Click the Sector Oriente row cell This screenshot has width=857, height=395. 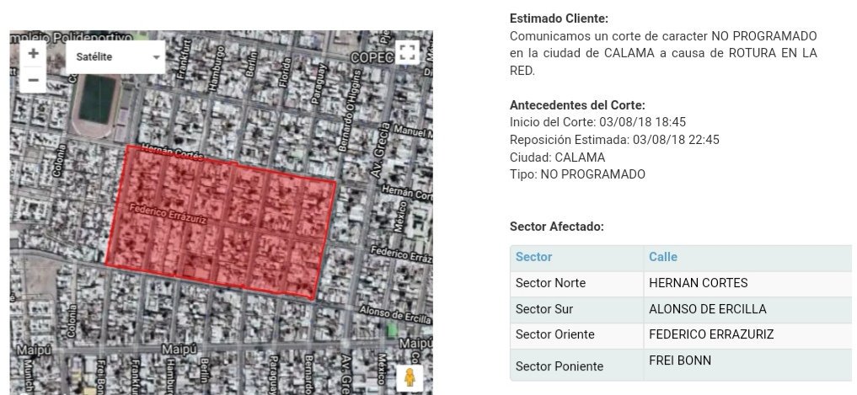(576, 335)
